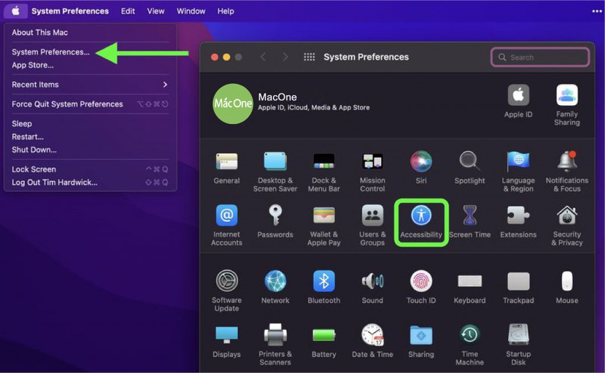The height and width of the screenshot is (373, 605).
Task: Open Dock & Menu Bar preferences
Action: tap(324, 171)
